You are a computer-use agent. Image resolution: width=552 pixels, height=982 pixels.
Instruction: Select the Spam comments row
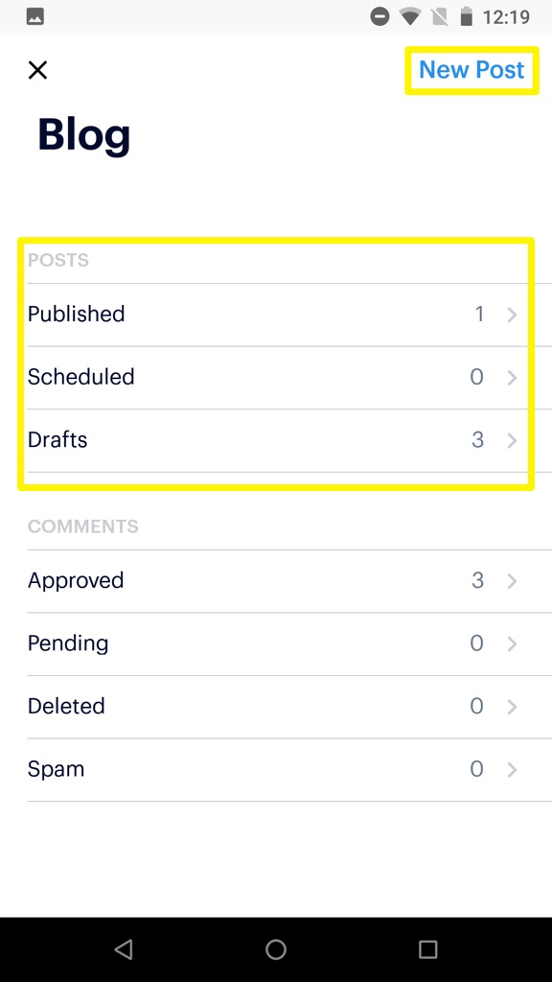[x=276, y=769]
